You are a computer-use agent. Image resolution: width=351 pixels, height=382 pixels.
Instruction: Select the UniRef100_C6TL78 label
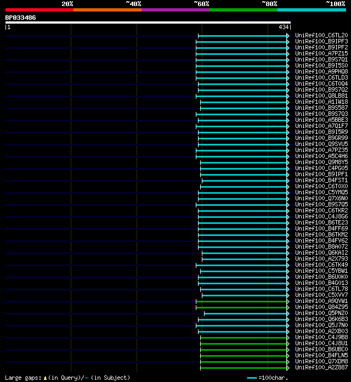(321, 289)
